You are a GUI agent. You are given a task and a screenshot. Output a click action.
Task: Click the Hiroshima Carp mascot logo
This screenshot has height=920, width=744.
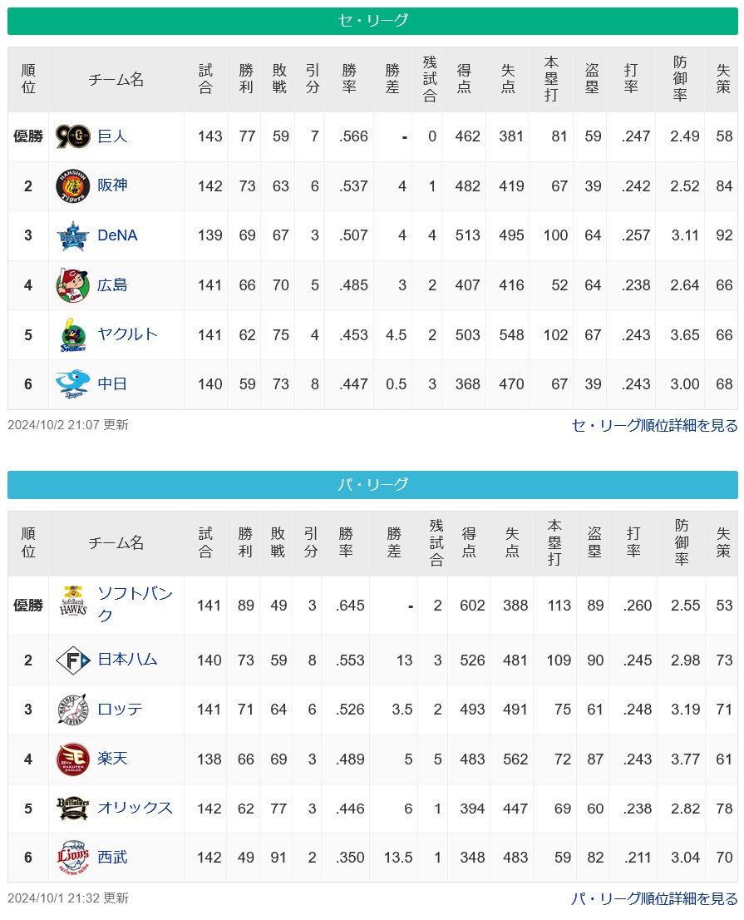(x=72, y=285)
